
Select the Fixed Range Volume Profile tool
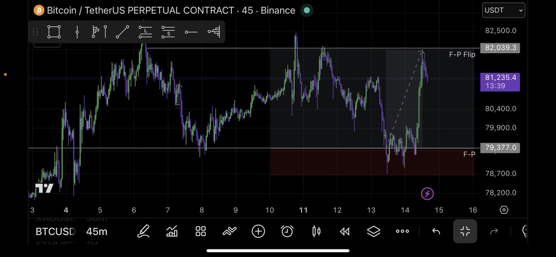[100, 32]
